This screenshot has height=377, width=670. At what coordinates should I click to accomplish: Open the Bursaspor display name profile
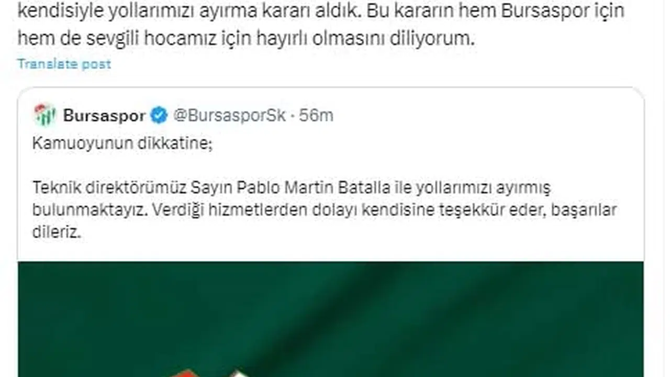click(104, 115)
